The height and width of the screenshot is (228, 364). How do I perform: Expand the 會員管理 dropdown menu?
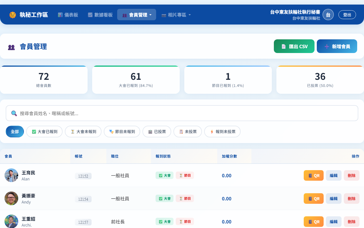pyautogui.click(x=136, y=15)
